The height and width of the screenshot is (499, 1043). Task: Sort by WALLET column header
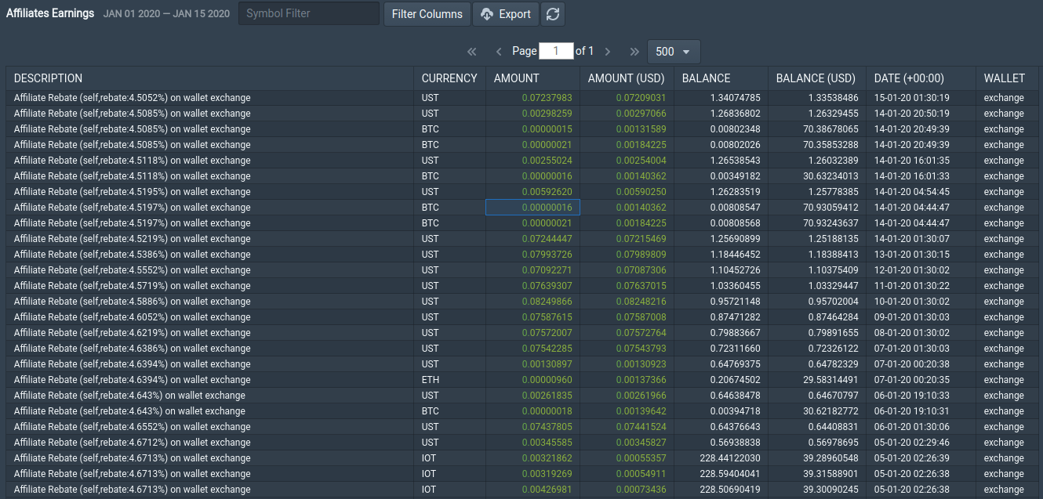pos(1008,78)
